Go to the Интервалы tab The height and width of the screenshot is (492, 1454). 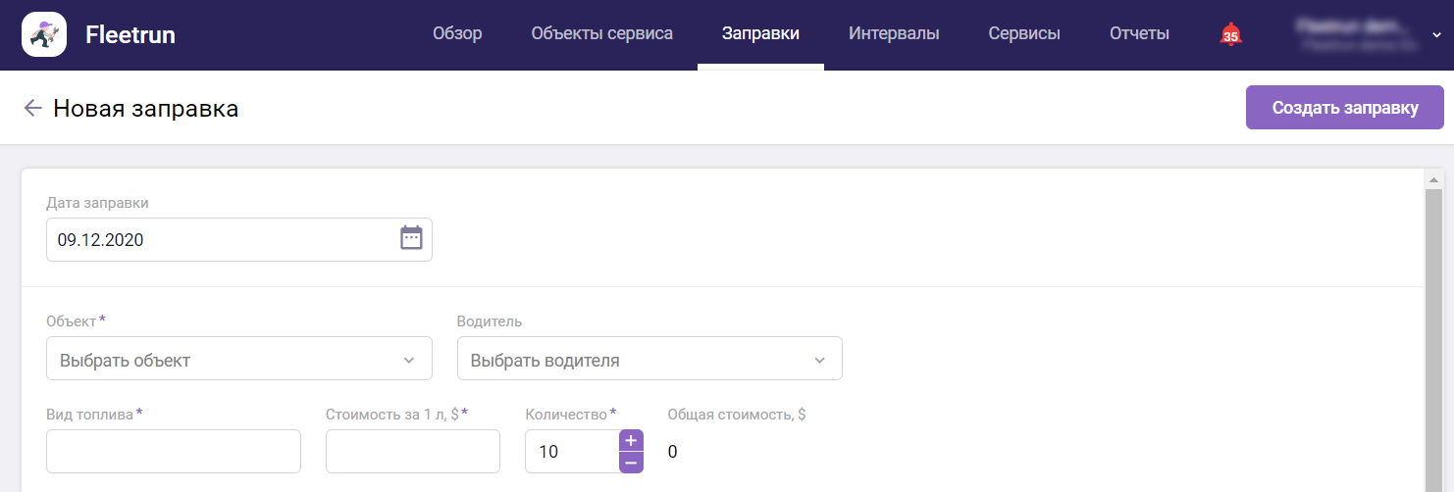click(x=894, y=34)
